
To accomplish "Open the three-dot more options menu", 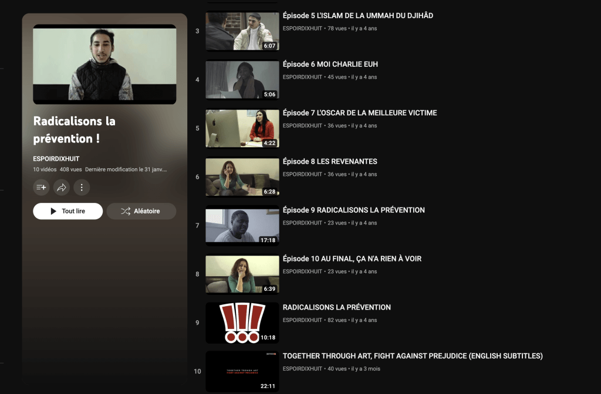I will (x=82, y=188).
